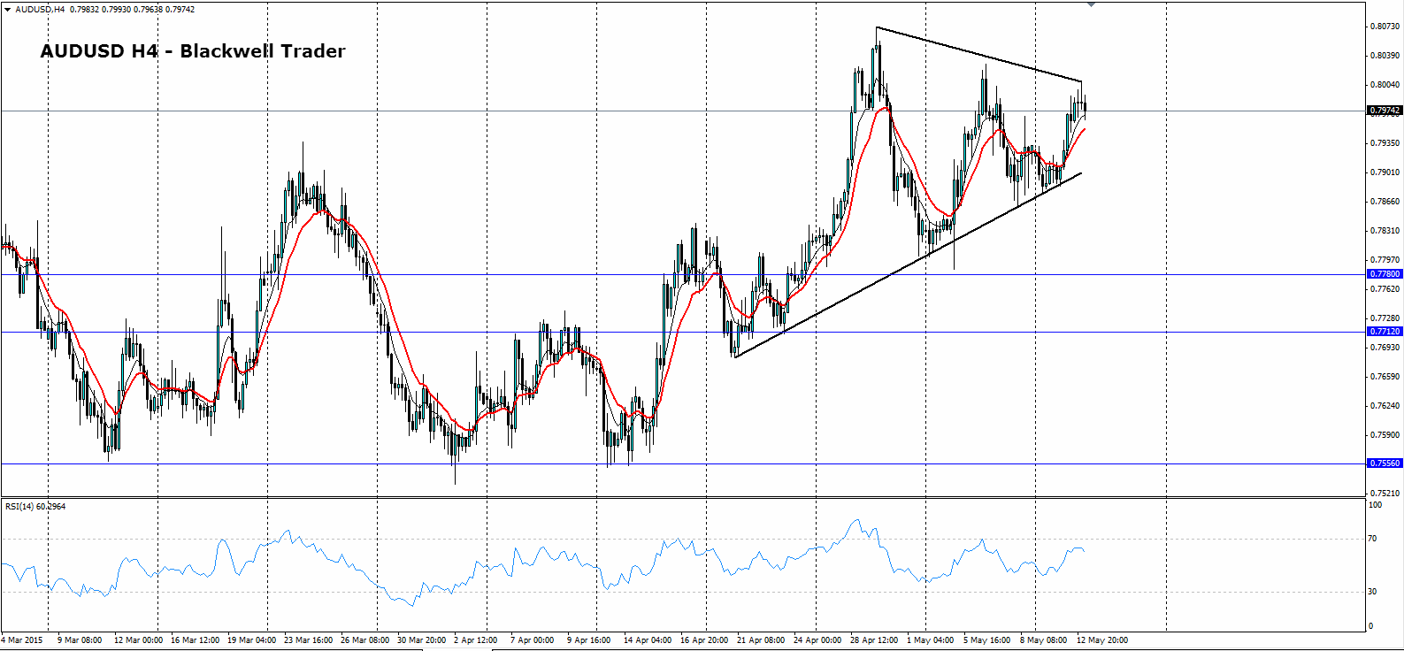Select the 0.77120 horizontal line price label
Image resolution: width=1404 pixels, height=651 pixels.
click(1385, 332)
